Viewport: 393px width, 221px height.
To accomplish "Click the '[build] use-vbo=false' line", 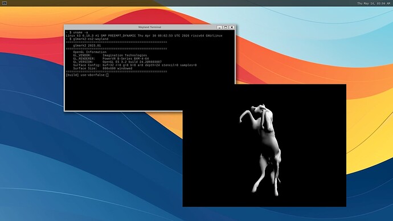I will [x=85, y=75].
